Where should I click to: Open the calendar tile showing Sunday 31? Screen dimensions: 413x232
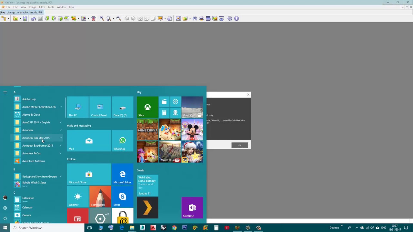pyautogui.click(x=147, y=185)
